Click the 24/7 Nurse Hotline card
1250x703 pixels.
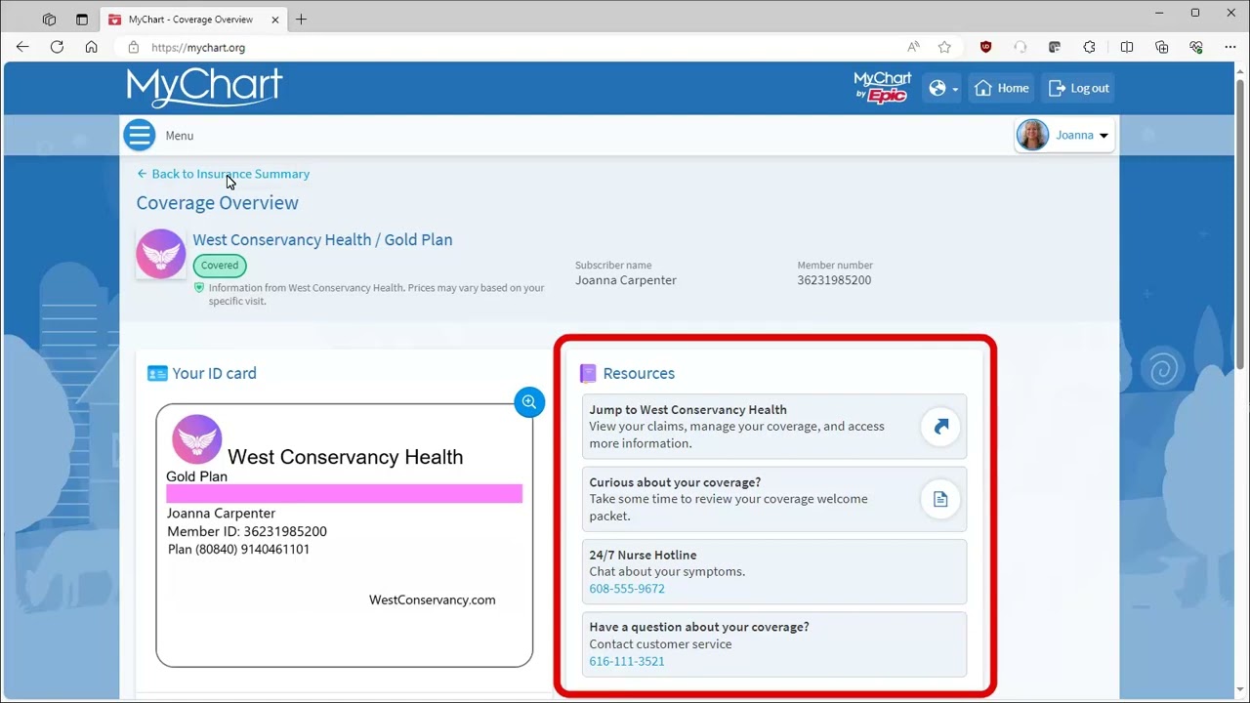click(774, 571)
